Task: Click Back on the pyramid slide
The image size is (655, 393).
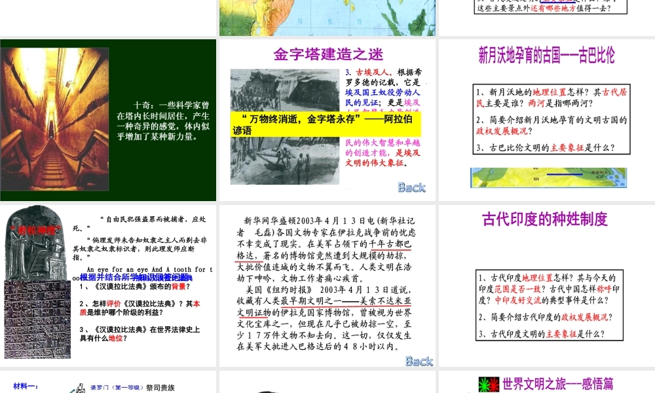Action: [411, 187]
